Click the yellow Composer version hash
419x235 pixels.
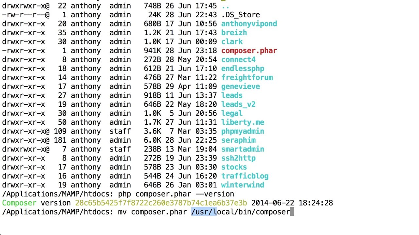[x=161, y=203]
